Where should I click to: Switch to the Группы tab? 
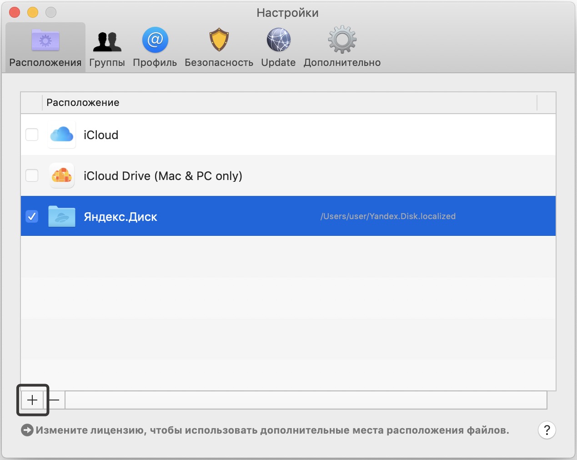coord(107,48)
